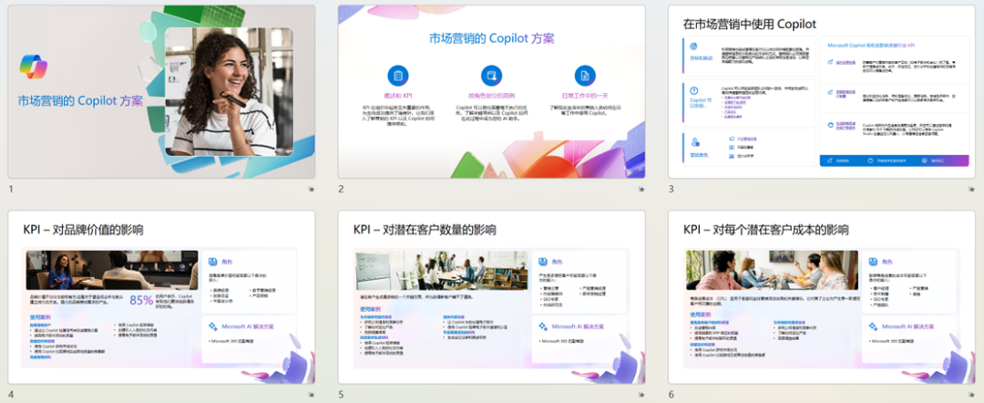Click the clipboard icon above 概述和 KPI
The height and width of the screenshot is (403, 984).
pyautogui.click(x=398, y=76)
